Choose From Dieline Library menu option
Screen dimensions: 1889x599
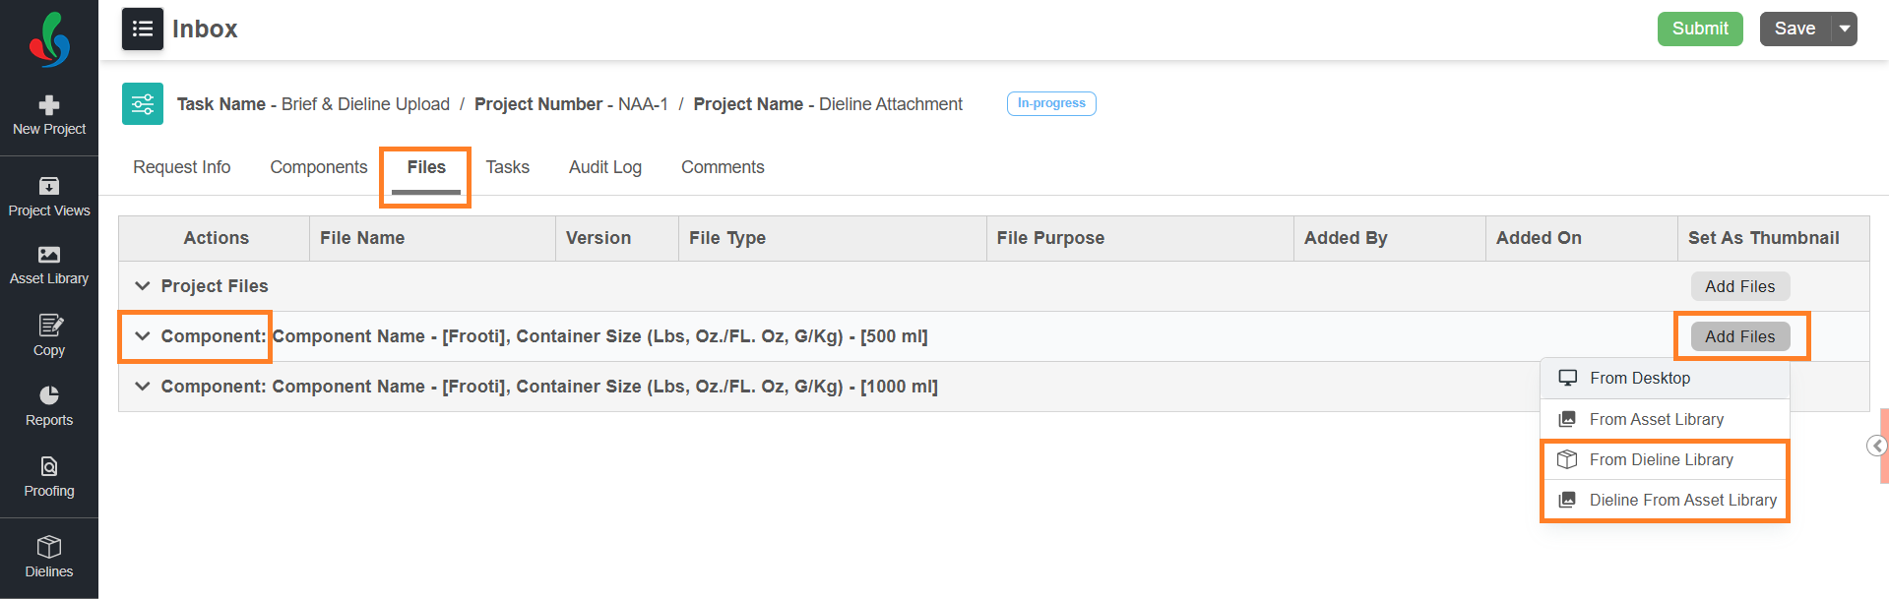[1662, 459]
